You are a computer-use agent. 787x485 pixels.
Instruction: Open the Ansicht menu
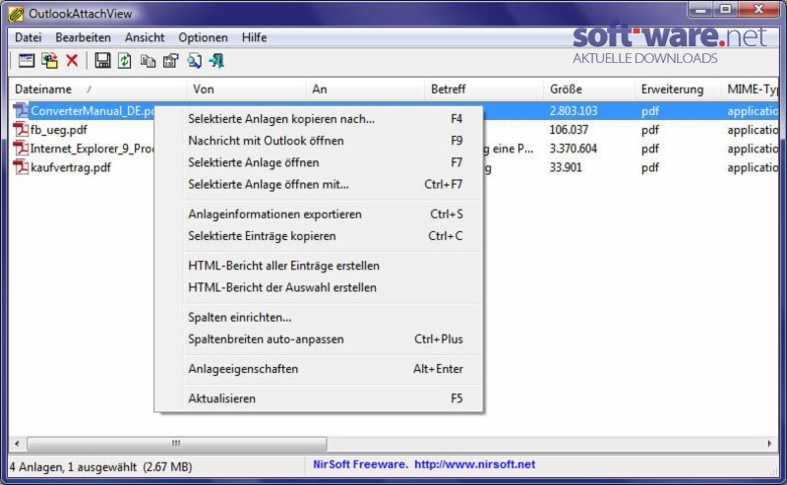(x=145, y=37)
